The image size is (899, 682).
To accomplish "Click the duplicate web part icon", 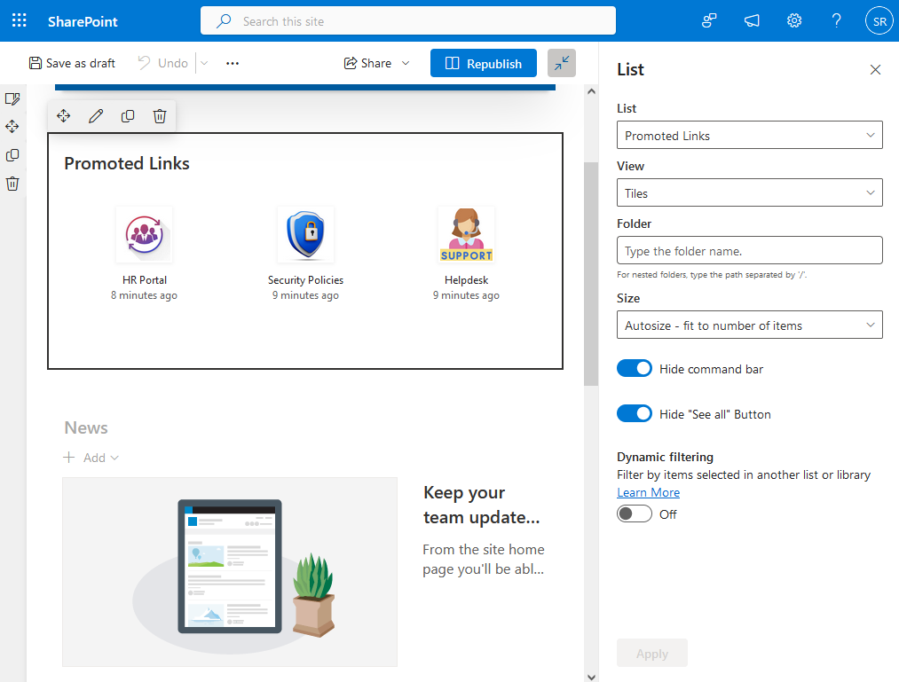I will [x=128, y=116].
